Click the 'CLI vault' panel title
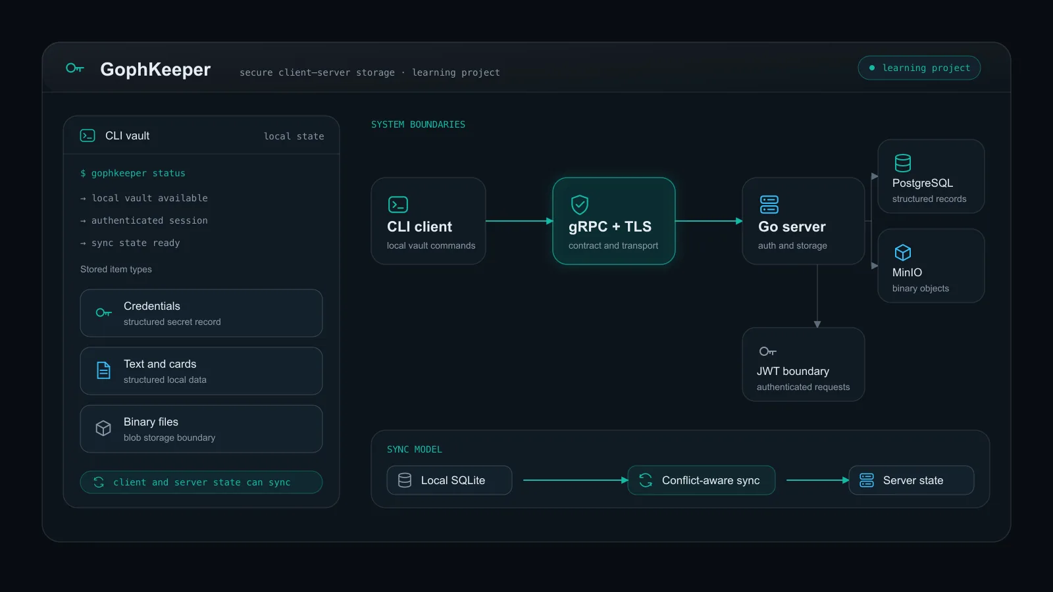Viewport: 1053px width, 592px height. (128, 136)
